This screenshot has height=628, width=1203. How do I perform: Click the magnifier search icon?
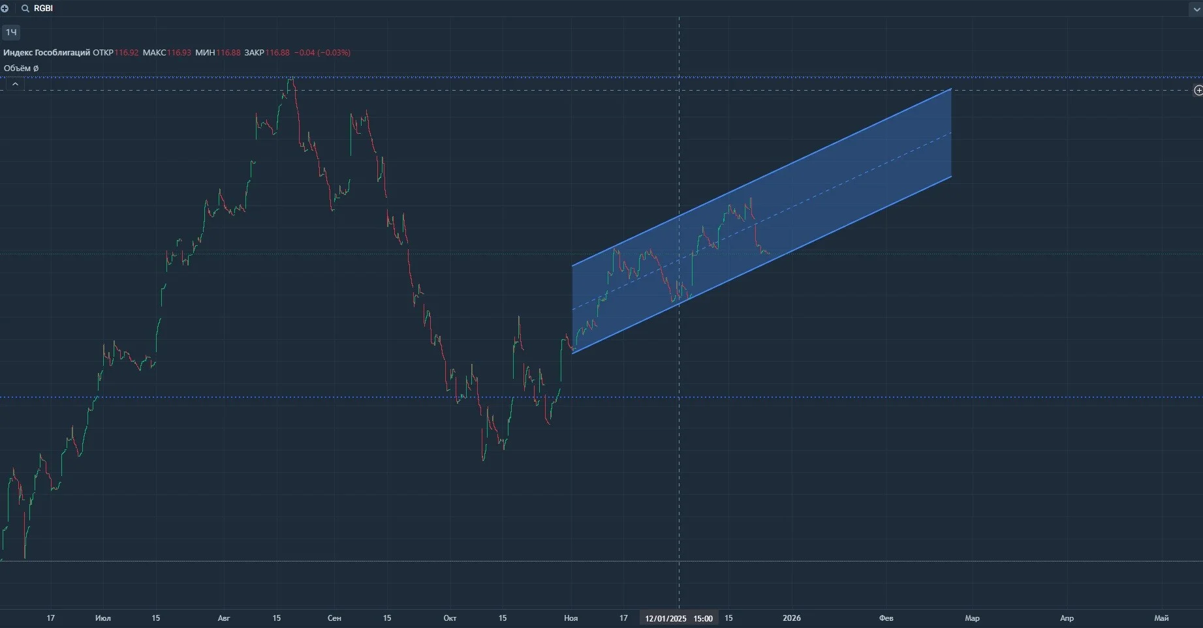[x=25, y=8]
